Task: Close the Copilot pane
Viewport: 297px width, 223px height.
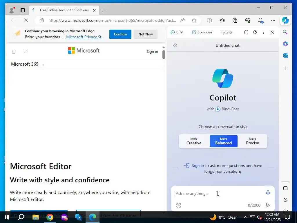Action: [x=272, y=32]
